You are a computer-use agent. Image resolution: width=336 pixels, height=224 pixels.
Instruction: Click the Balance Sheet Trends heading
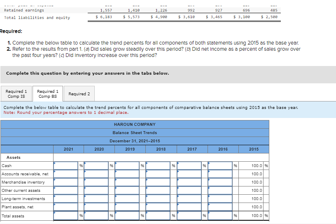[135, 133]
